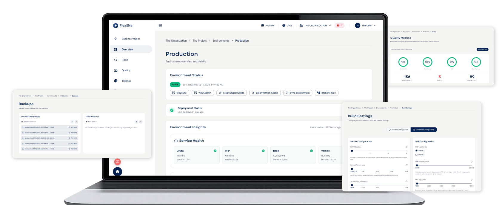Open The User account dropdown
The width and height of the screenshot is (502, 205).
[366, 26]
